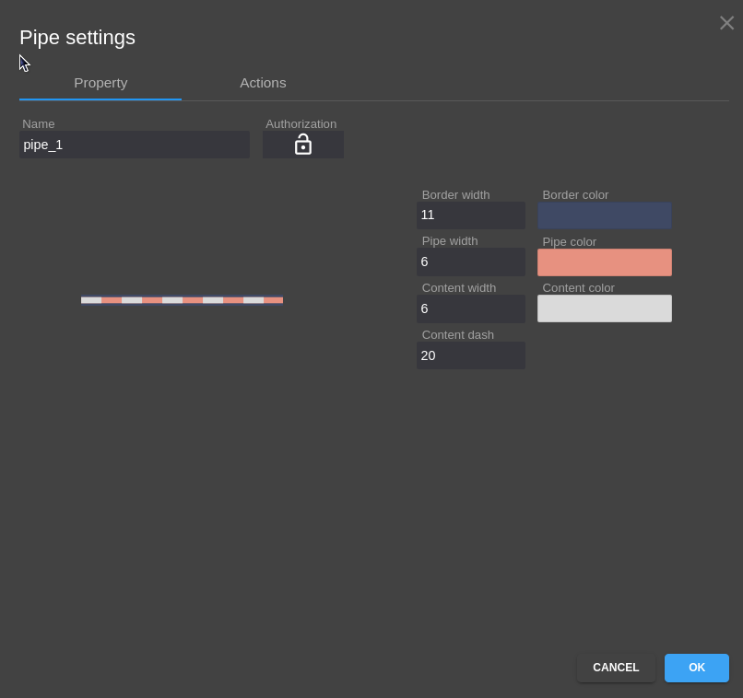This screenshot has height=698, width=743.
Task: Click the CANCEL button
Action: pyautogui.click(x=616, y=668)
